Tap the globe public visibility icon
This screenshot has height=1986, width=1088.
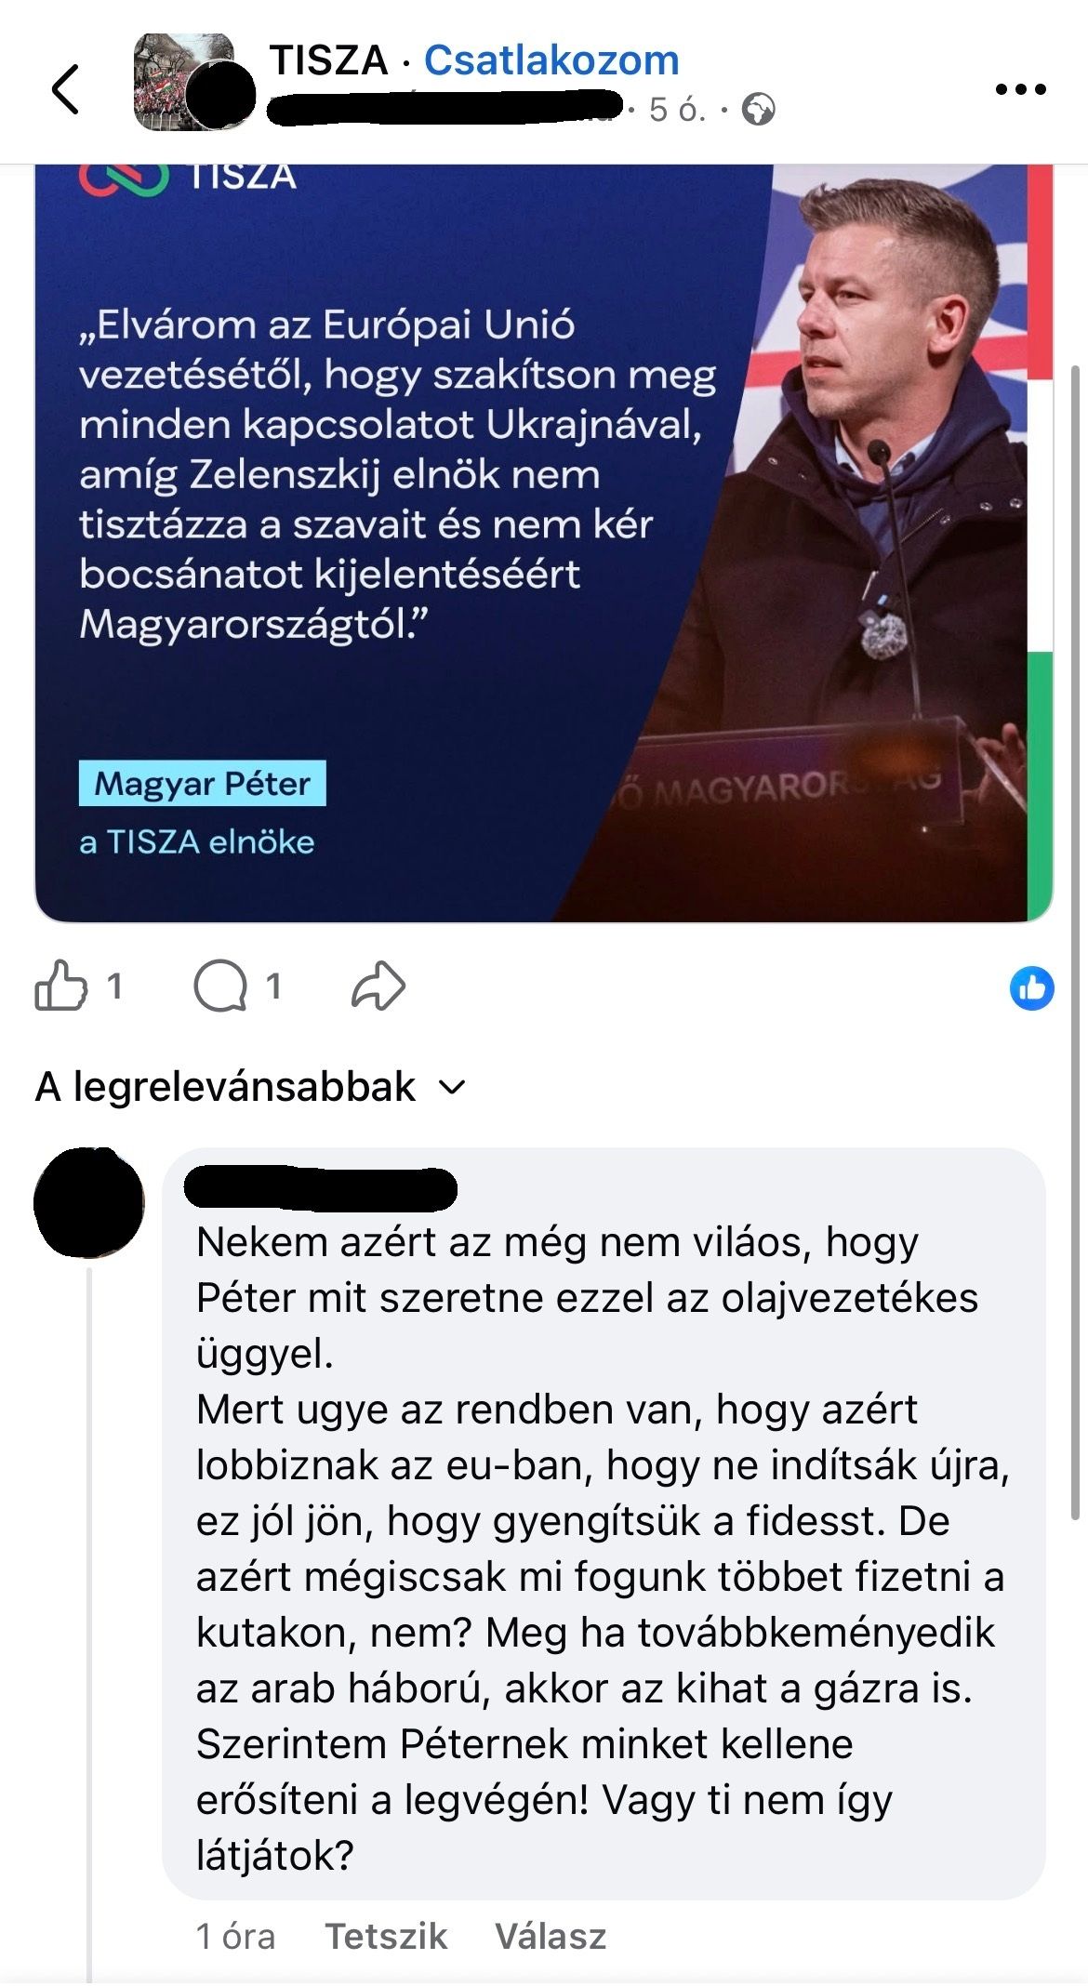[x=759, y=110]
